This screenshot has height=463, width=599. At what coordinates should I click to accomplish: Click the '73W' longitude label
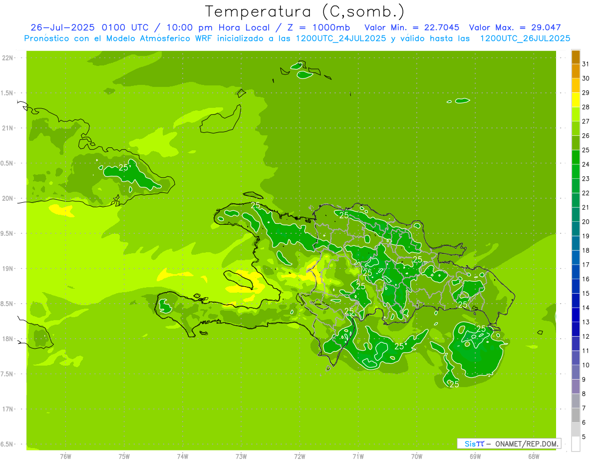[x=241, y=456]
